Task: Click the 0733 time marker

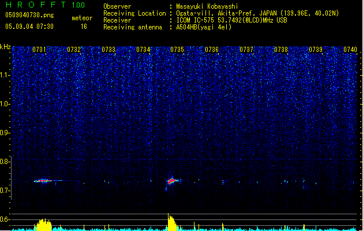Action: 108,50
